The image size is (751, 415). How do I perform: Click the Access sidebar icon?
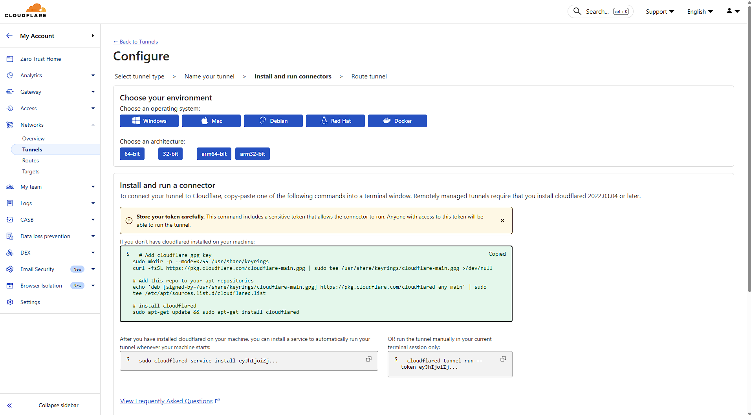[10, 108]
